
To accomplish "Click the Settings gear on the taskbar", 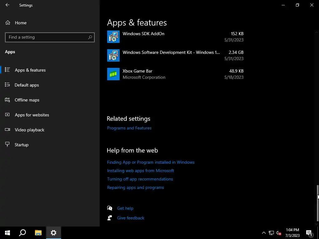I will (54, 233).
